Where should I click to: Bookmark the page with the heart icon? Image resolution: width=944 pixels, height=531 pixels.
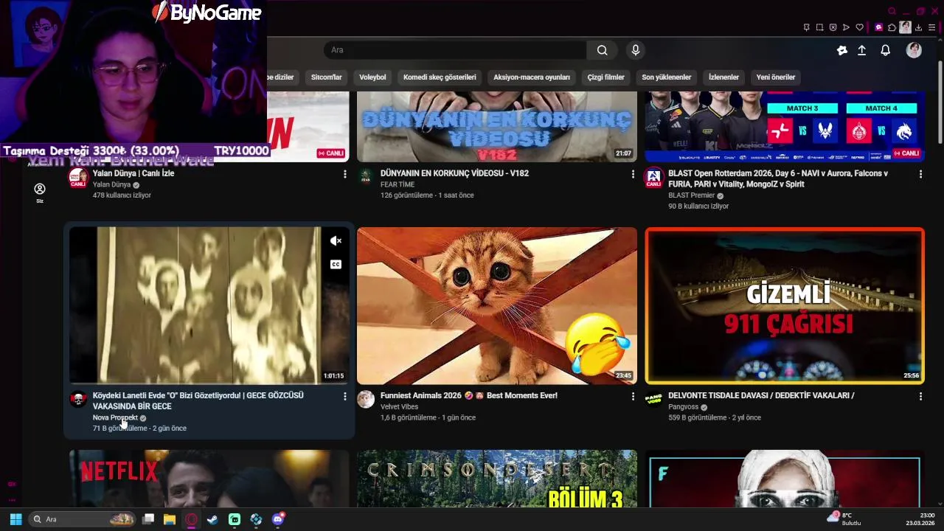pyautogui.click(x=859, y=27)
